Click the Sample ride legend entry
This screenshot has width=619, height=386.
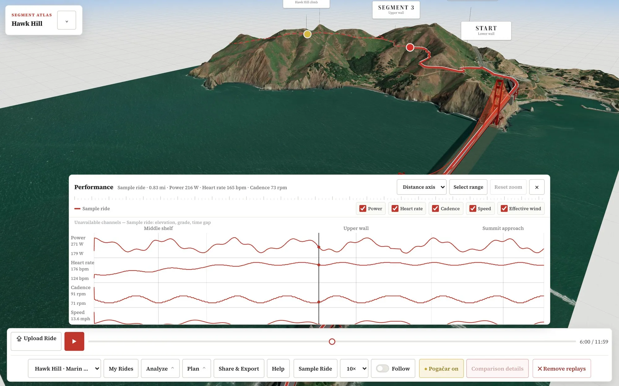tap(92, 208)
